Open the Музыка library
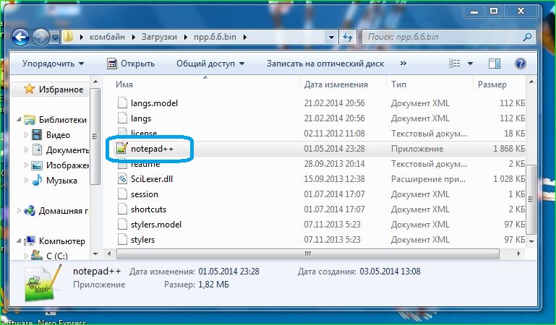Screen dimensions: 556x325 [55, 181]
